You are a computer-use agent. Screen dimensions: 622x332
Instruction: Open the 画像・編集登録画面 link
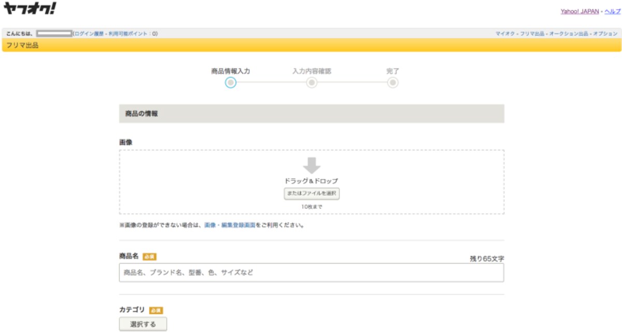point(230,225)
